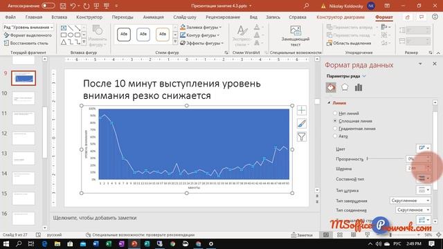Collapse the ribbon with the arrow

[x=438, y=53]
